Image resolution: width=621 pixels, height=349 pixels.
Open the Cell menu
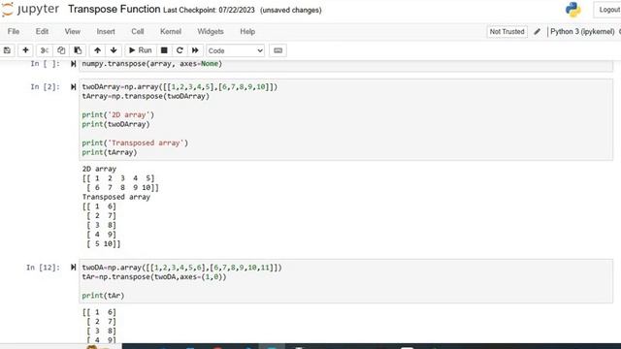coord(138,32)
